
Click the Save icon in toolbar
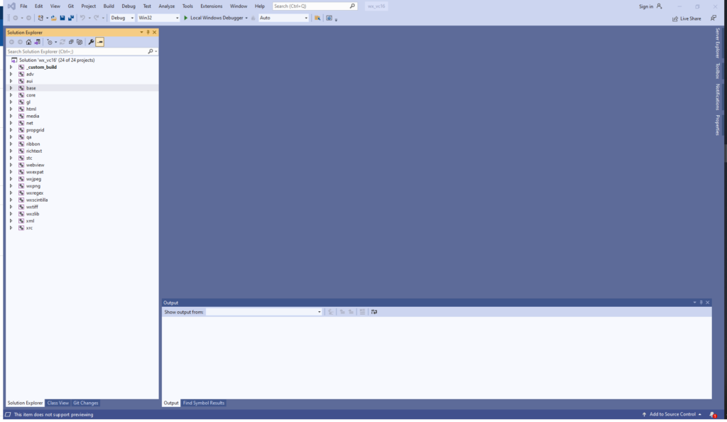(x=62, y=18)
